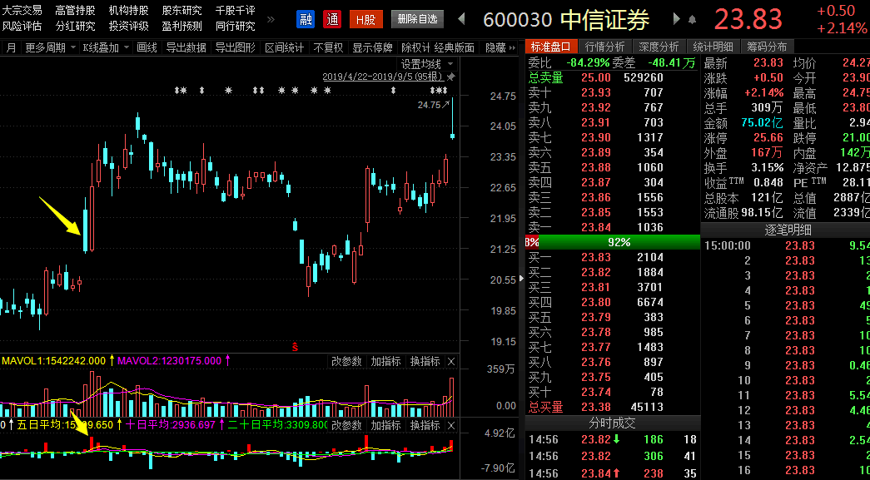Screen dimensions: 870x480
Task: Switch to the 深度分析 tab
Action: 658,47
